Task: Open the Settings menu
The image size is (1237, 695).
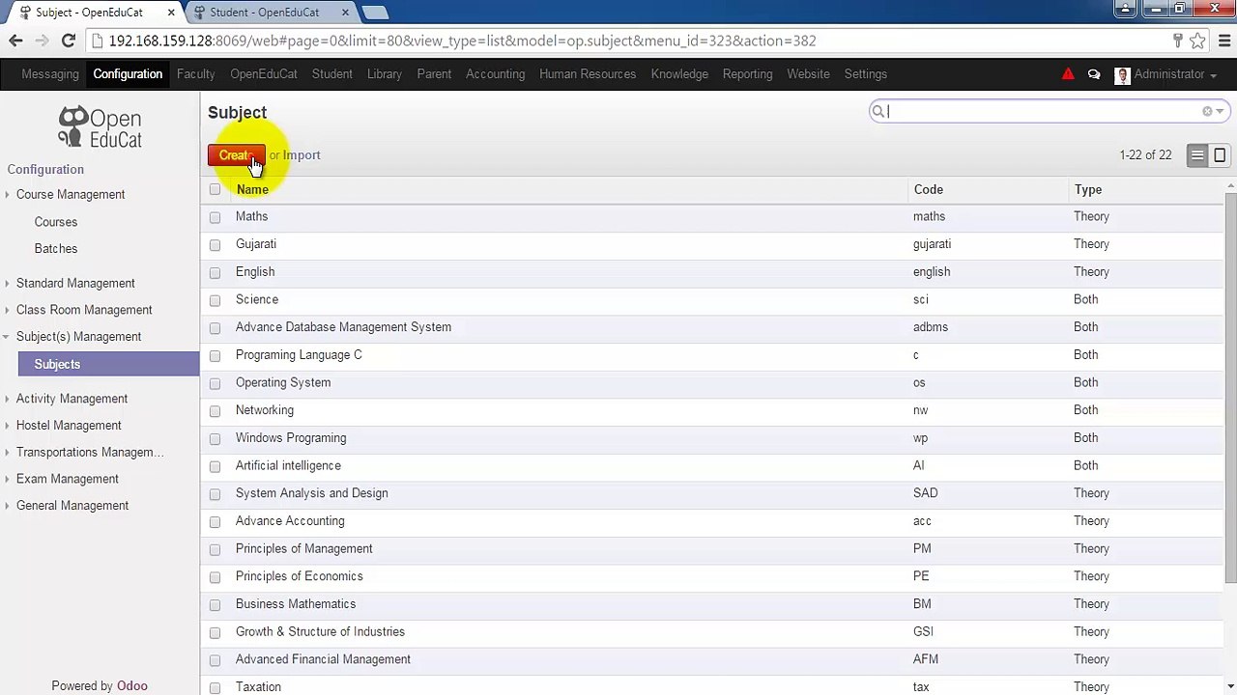Action: click(866, 74)
